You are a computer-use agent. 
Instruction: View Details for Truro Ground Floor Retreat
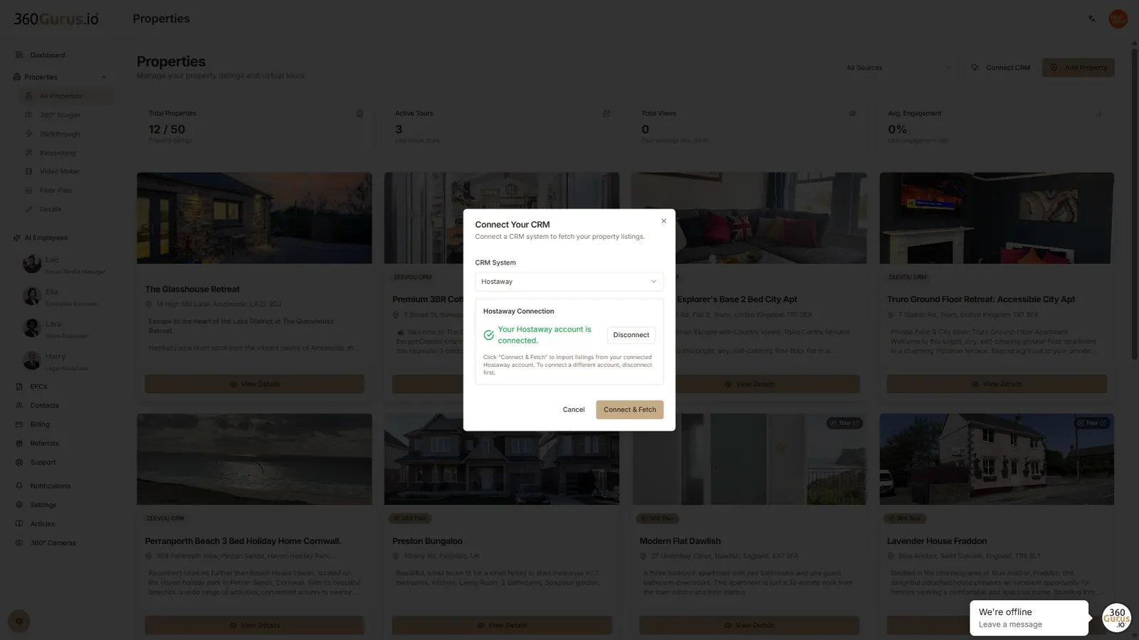[997, 384]
